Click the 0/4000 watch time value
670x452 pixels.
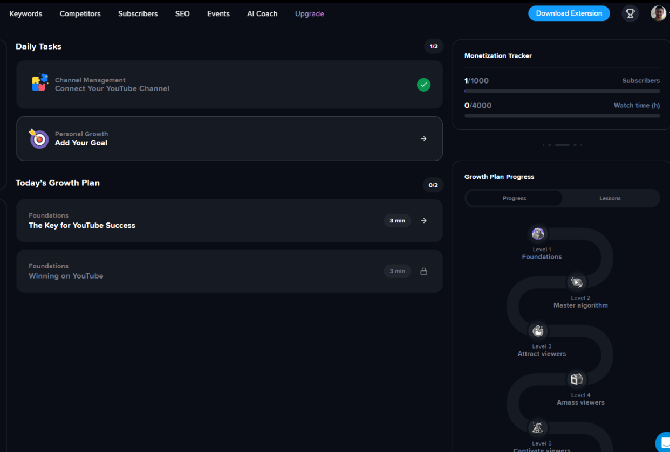[x=478, y=106]
